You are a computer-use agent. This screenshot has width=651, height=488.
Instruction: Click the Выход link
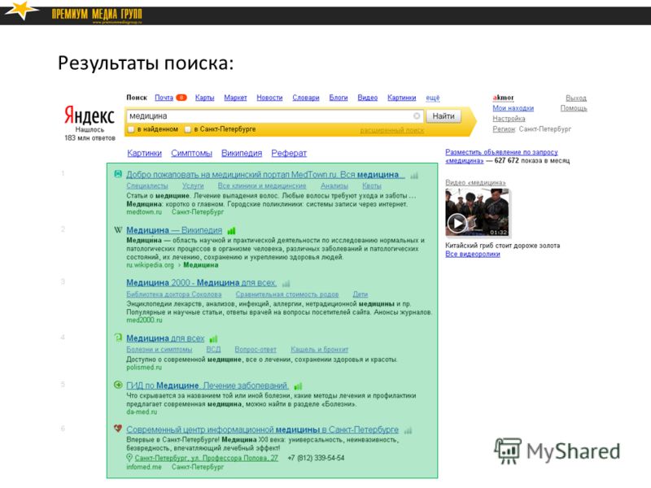[x=576, y=98]
